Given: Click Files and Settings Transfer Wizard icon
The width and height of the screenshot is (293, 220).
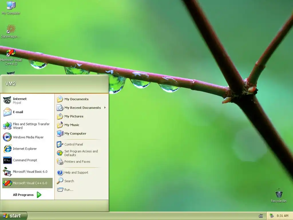Looking at the screenshot, I should pos(7,126).
